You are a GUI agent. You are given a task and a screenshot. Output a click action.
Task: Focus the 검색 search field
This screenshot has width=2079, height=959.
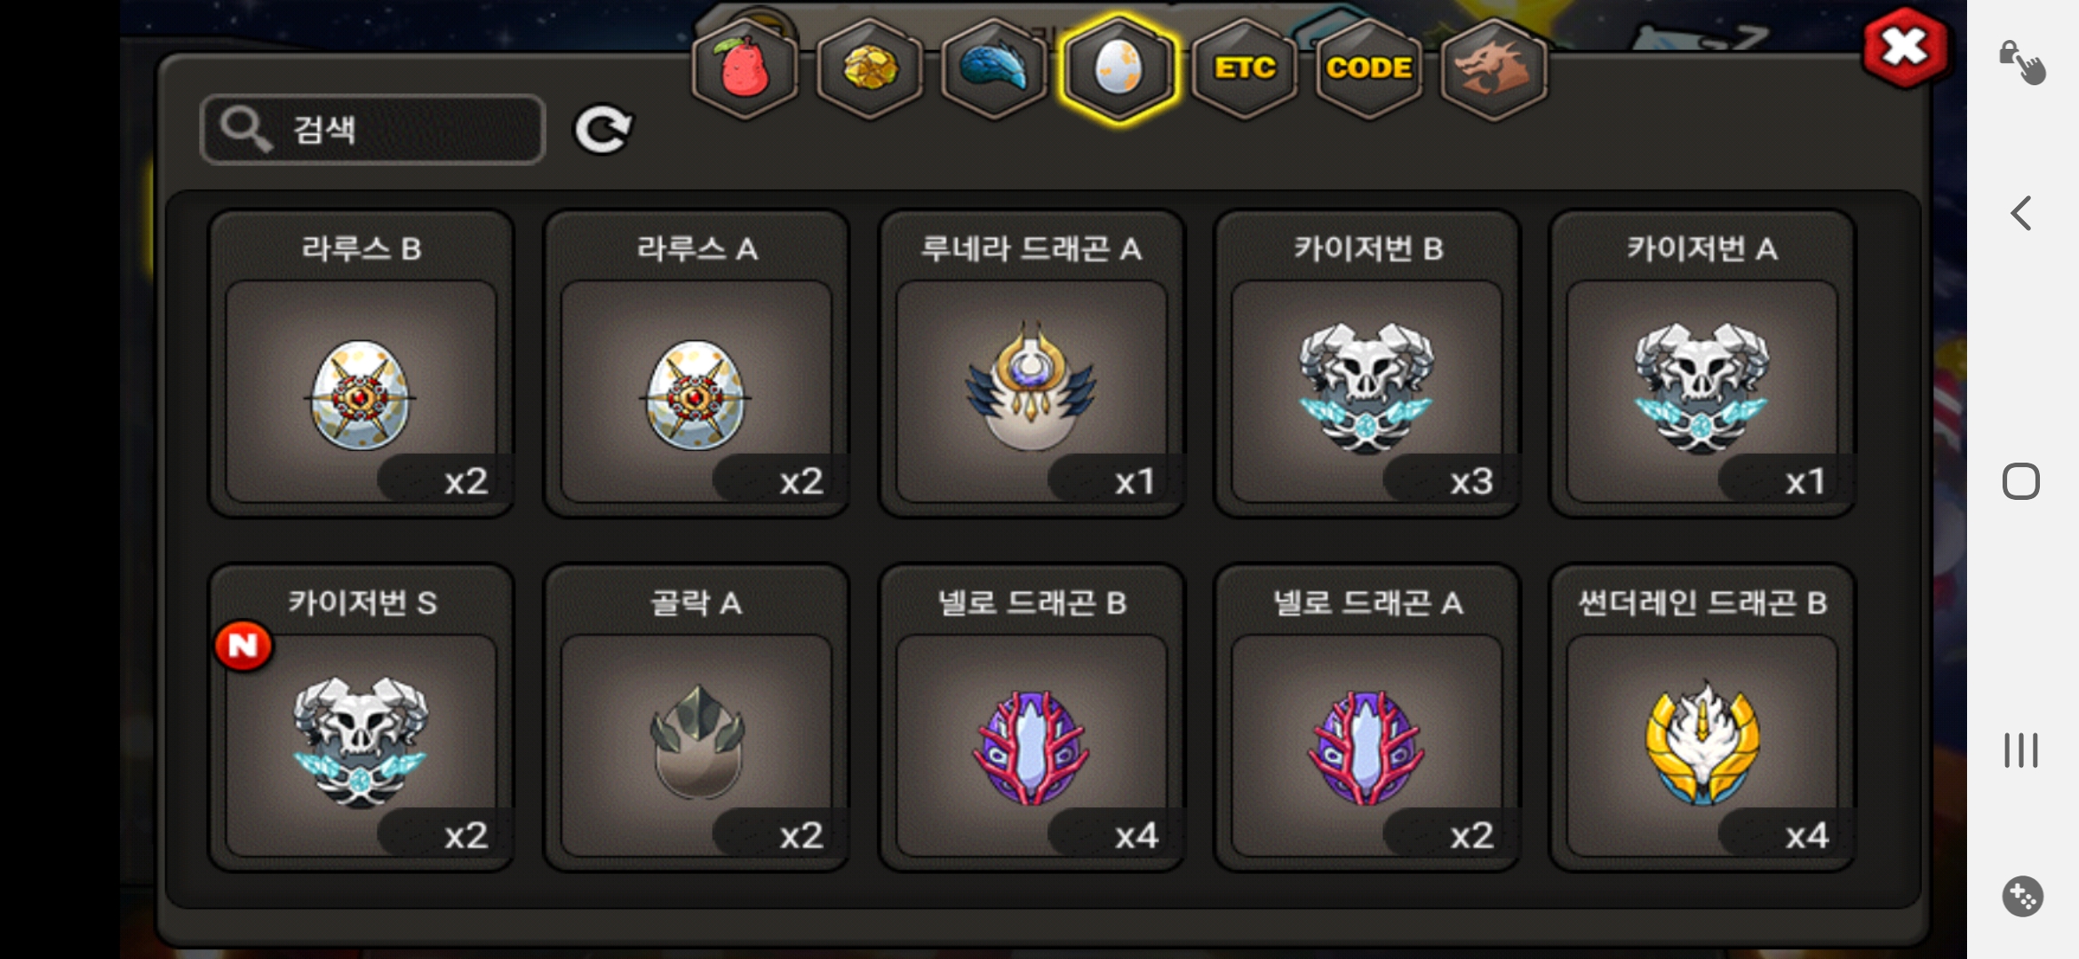click(x=372, y=130)
